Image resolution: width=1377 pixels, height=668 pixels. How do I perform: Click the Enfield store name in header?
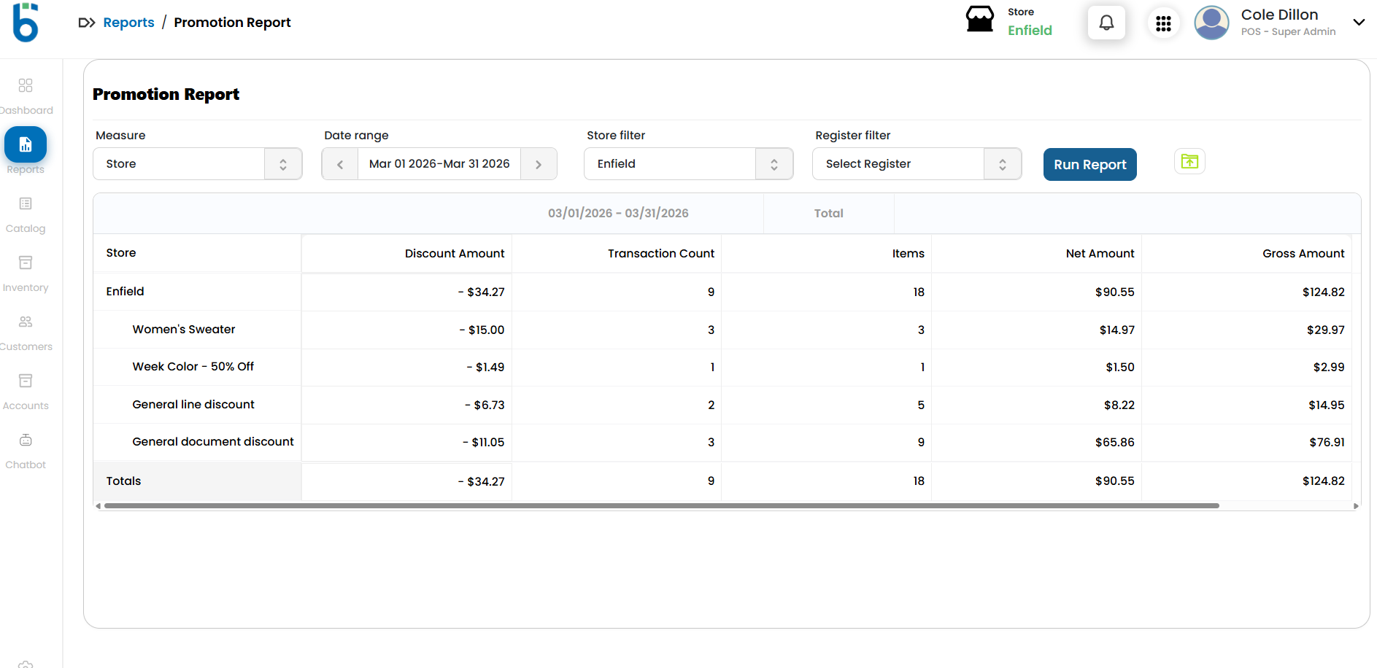[x=1030, y=31]
